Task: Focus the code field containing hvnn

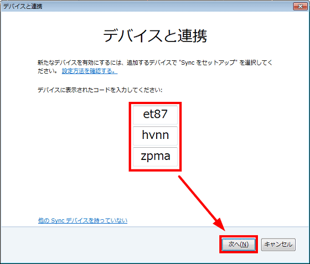Action: [155, 136]
